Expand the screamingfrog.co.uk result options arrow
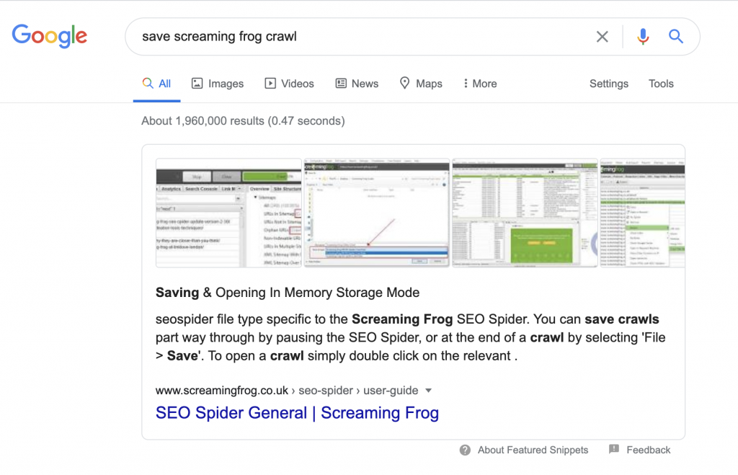The width and height of the screenshot is (738, 475). coord(429,391)
